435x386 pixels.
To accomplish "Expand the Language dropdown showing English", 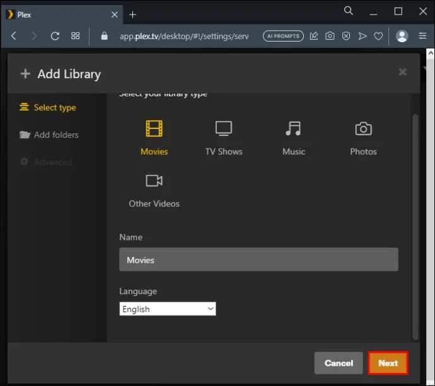I will pyautogui.click(x=168, y=309).
